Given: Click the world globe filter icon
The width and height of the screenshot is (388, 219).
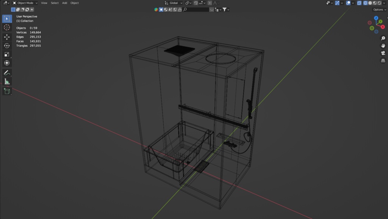Looking at the screenshot, I should pos(175,9).
